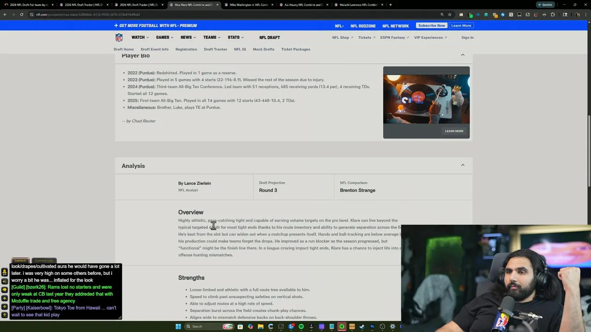Image resolution: width=591 pixels, height=332 pixels.
Task: Open the Tickets external link
Action: (367, 37)
